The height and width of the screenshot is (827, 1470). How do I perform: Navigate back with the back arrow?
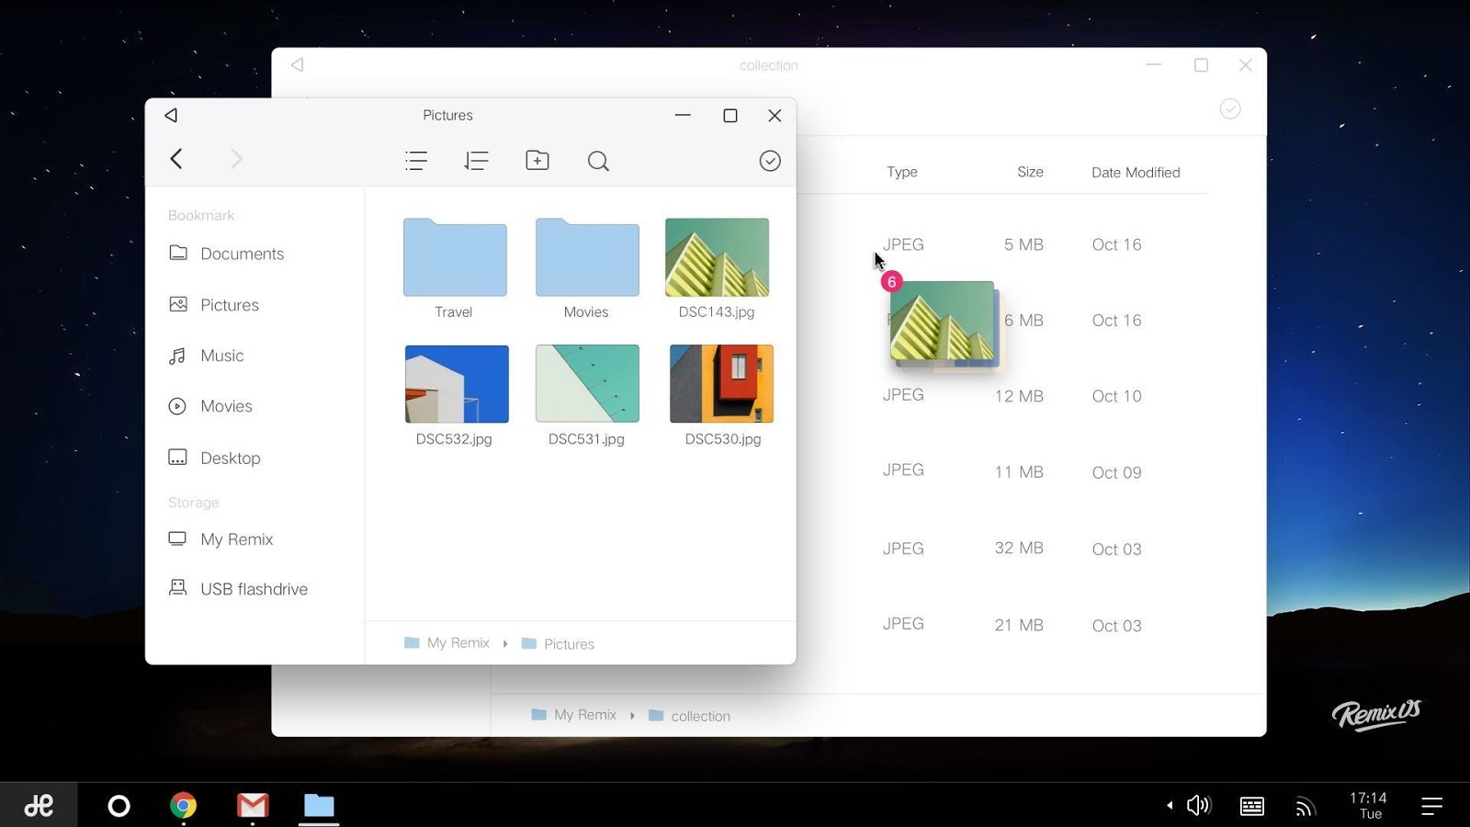[x=176, y=159]
